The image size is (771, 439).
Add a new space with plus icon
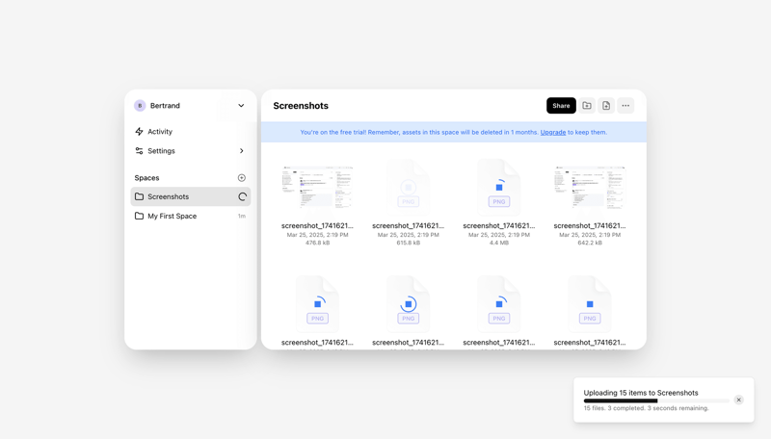click(x=242, y=178)
